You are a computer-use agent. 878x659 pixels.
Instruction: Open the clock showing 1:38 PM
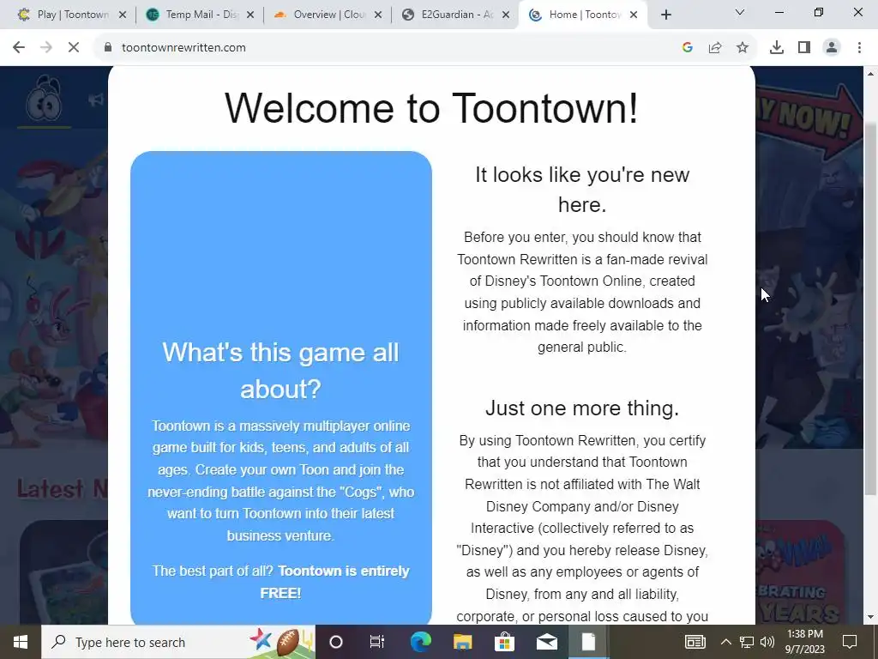point(804,642)
